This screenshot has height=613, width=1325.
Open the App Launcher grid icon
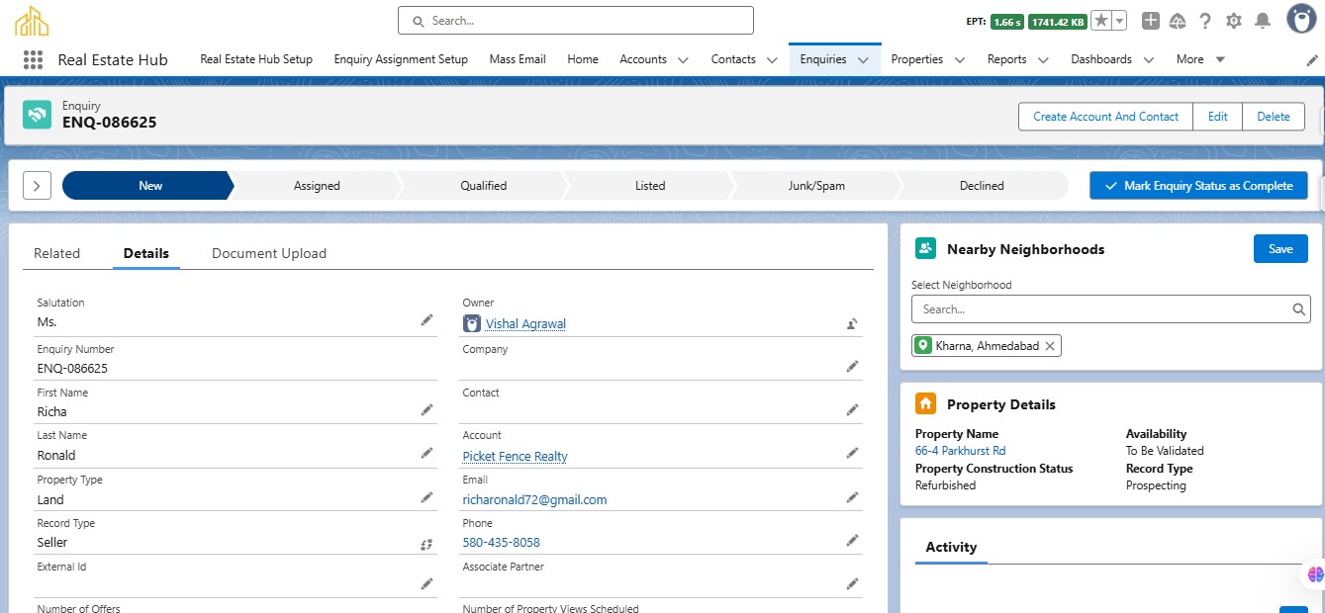33,59
